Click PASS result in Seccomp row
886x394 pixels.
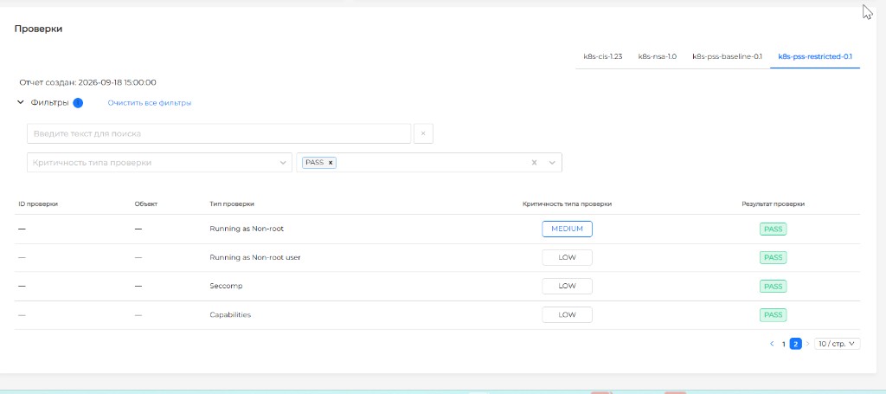pos(773,286)
